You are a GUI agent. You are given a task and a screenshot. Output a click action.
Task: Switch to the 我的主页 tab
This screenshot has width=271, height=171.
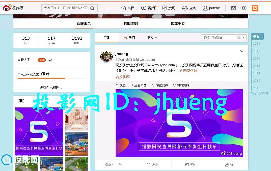point(84,23)
